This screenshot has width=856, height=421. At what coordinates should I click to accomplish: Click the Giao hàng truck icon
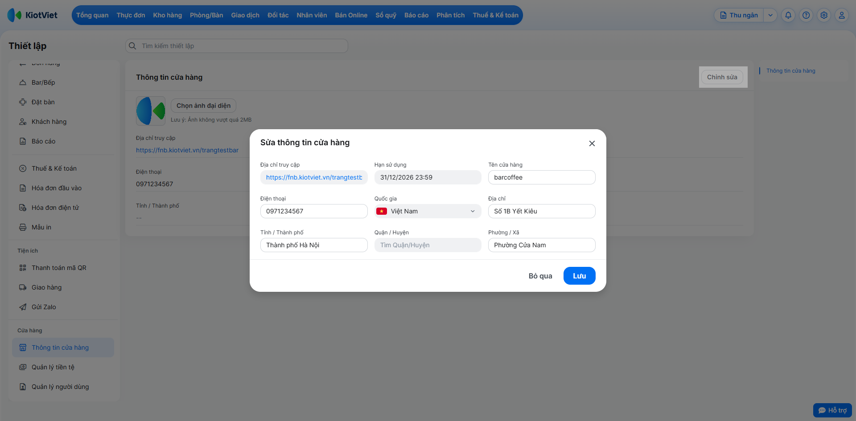click(x=23, y=287)
